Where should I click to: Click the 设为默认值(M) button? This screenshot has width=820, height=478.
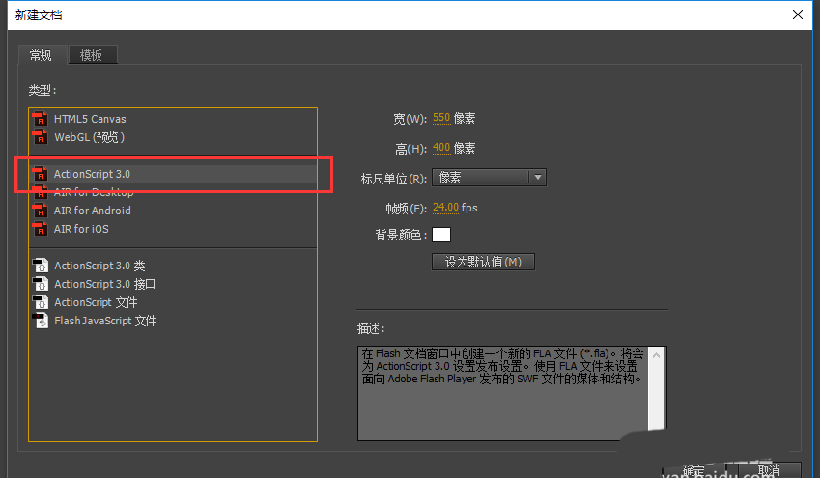click(x=483, y=262)
